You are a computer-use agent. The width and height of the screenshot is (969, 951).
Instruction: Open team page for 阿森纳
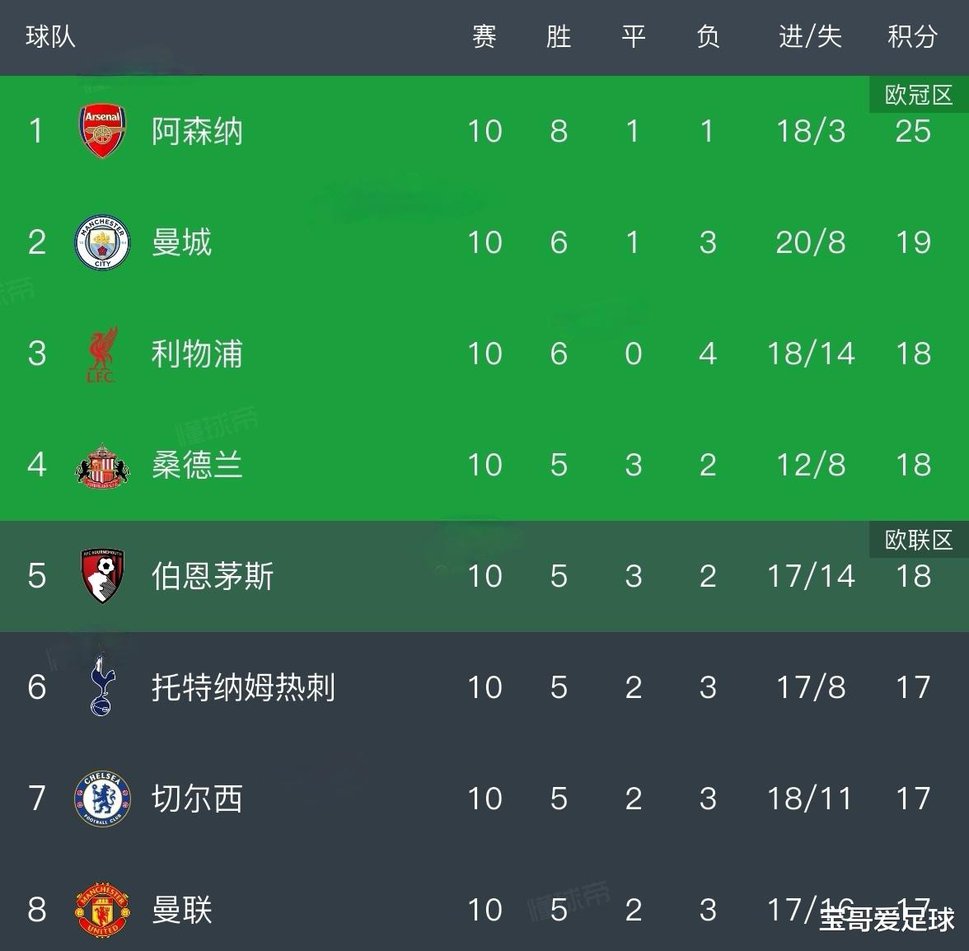(197, 131)
